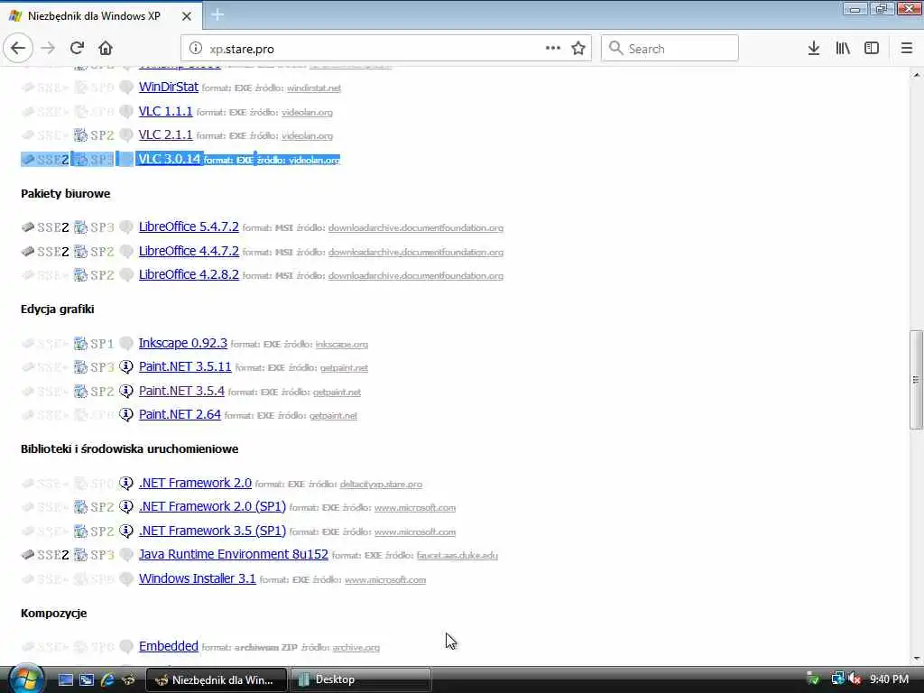
Task: Visit getpaint.net source for Paint.NET 3.5.11
Action: 344,368
